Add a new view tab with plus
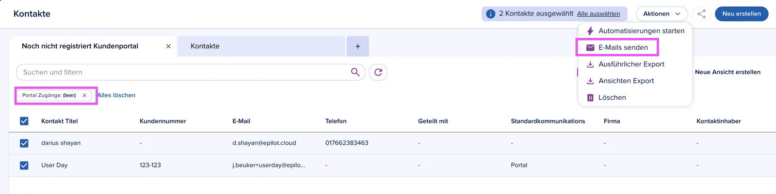Viewport: 776px width, 194px height. click(358, 46)
